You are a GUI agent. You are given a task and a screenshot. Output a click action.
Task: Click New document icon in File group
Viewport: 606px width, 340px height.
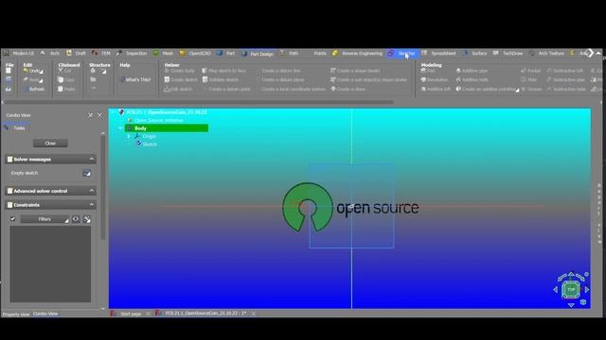(x=9, y=71)
